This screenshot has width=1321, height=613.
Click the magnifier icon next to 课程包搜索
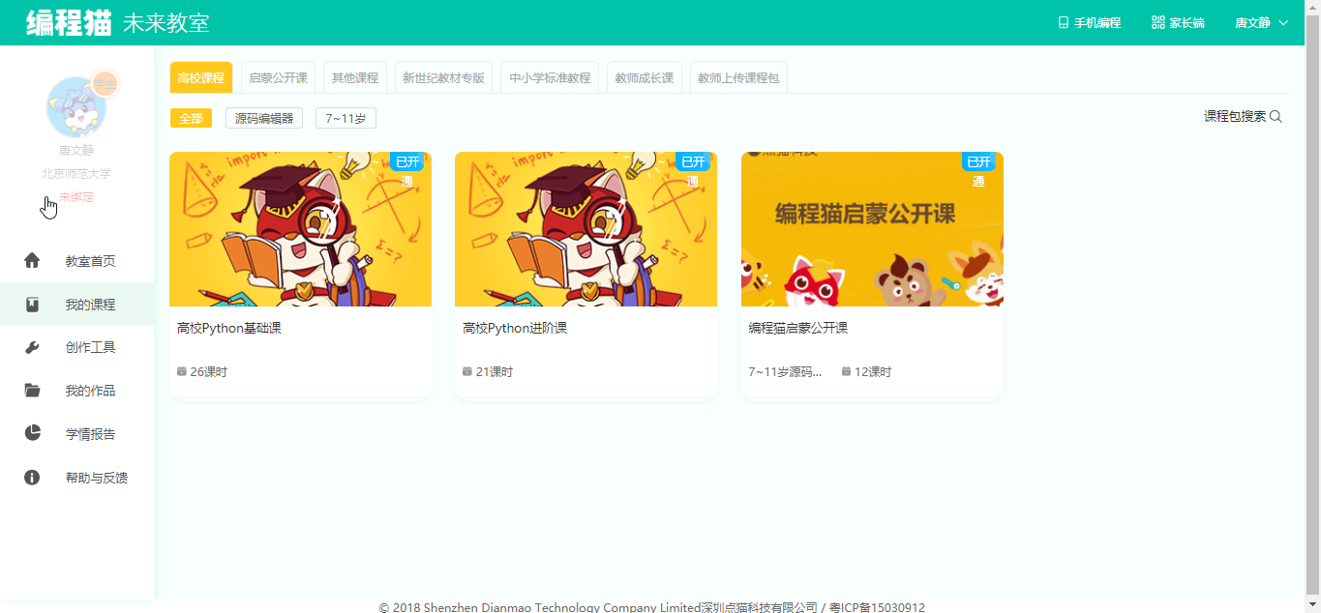(1276, 117)
